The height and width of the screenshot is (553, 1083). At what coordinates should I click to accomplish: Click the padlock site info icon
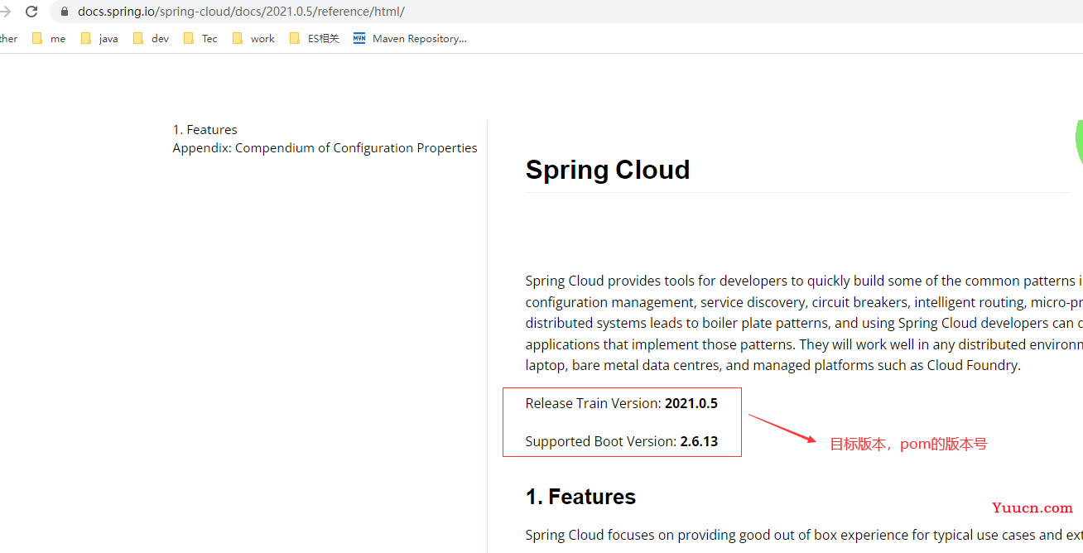coord(64,12)
